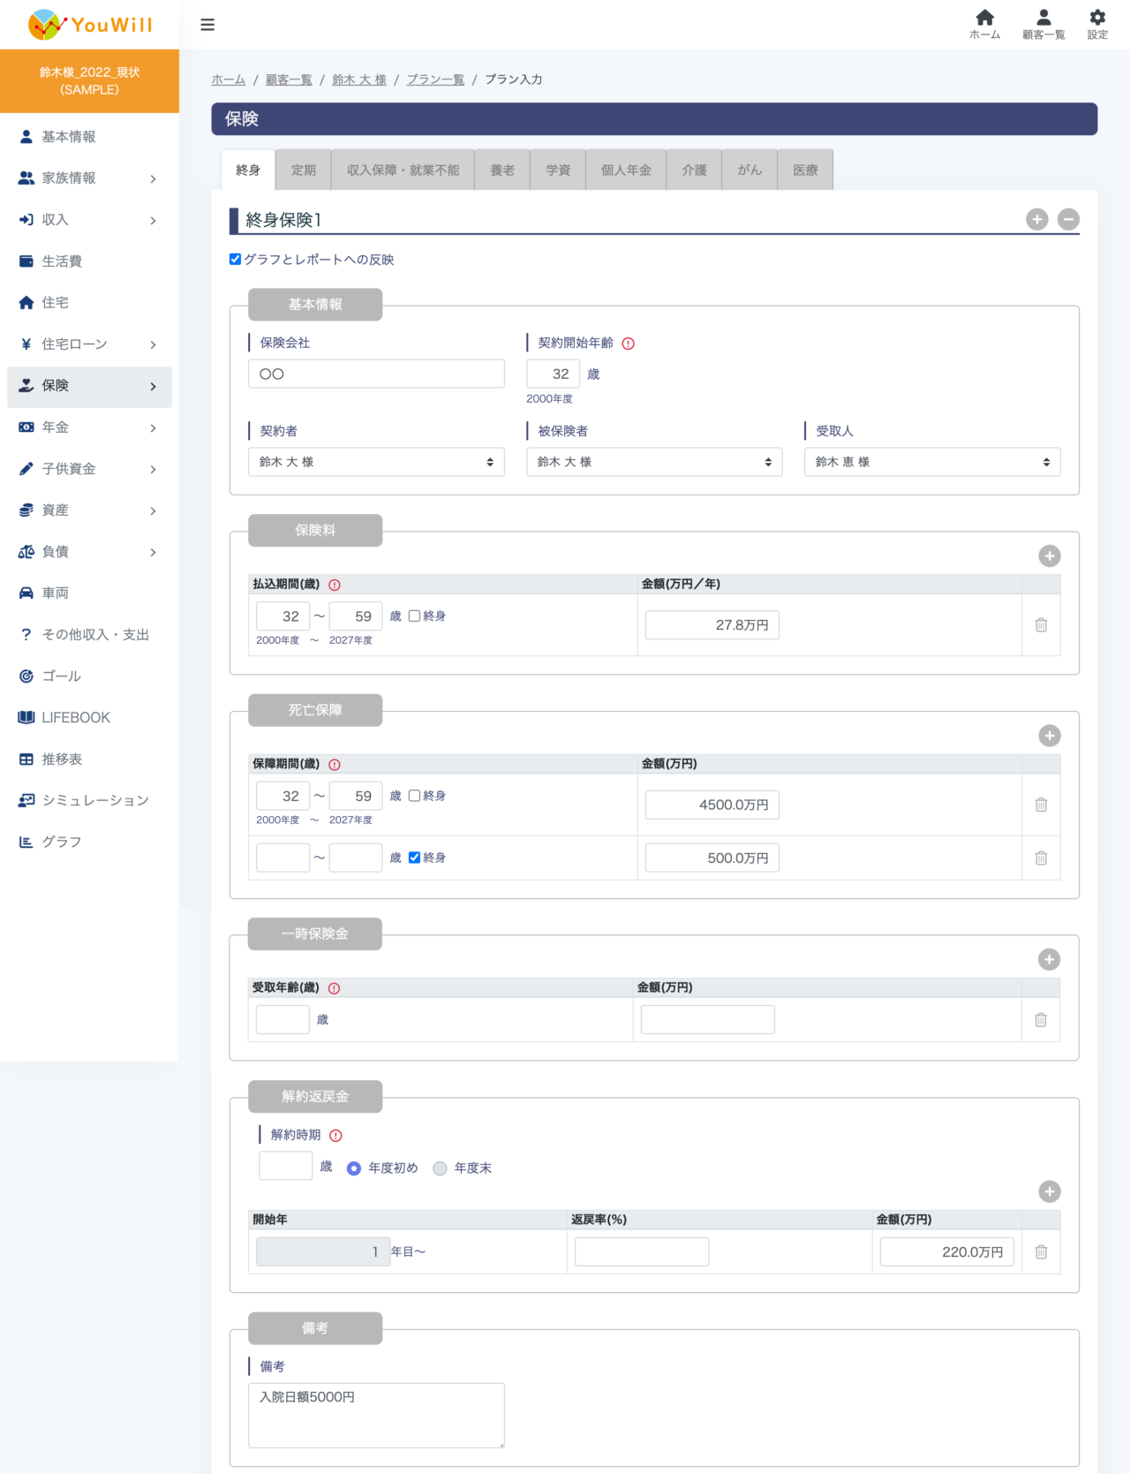
Task: Open customer list icon in header
Action: coord(1043,24)
